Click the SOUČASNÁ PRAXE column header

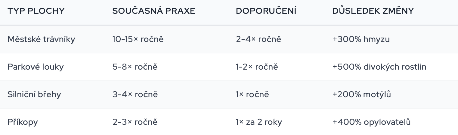coord(154,11)
